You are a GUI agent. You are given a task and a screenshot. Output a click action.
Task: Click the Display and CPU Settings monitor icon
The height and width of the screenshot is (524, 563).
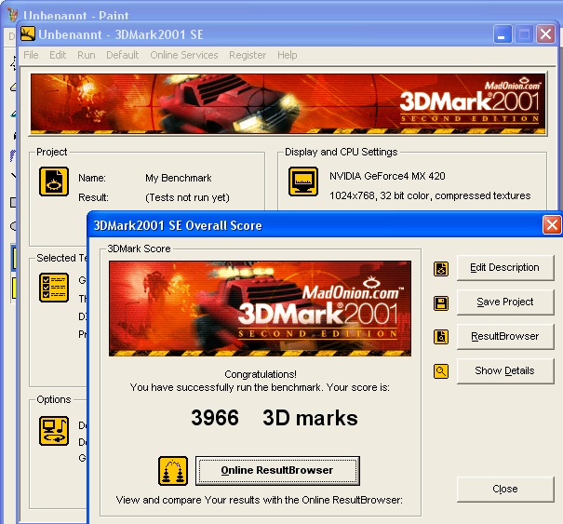[x=303, y=181]
